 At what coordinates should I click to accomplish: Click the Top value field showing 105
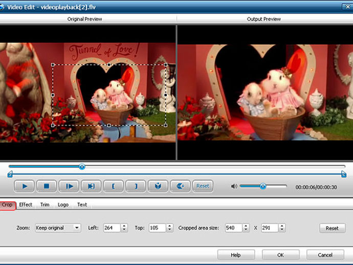pos(158,228)
